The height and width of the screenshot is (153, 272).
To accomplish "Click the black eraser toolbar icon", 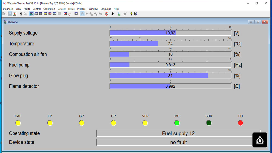I will (x=113, y=14).
